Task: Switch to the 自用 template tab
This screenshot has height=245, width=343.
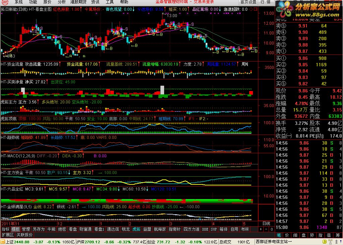Action: [234, 229]
